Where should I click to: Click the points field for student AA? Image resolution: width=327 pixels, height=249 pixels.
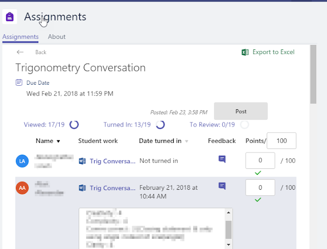260,187
